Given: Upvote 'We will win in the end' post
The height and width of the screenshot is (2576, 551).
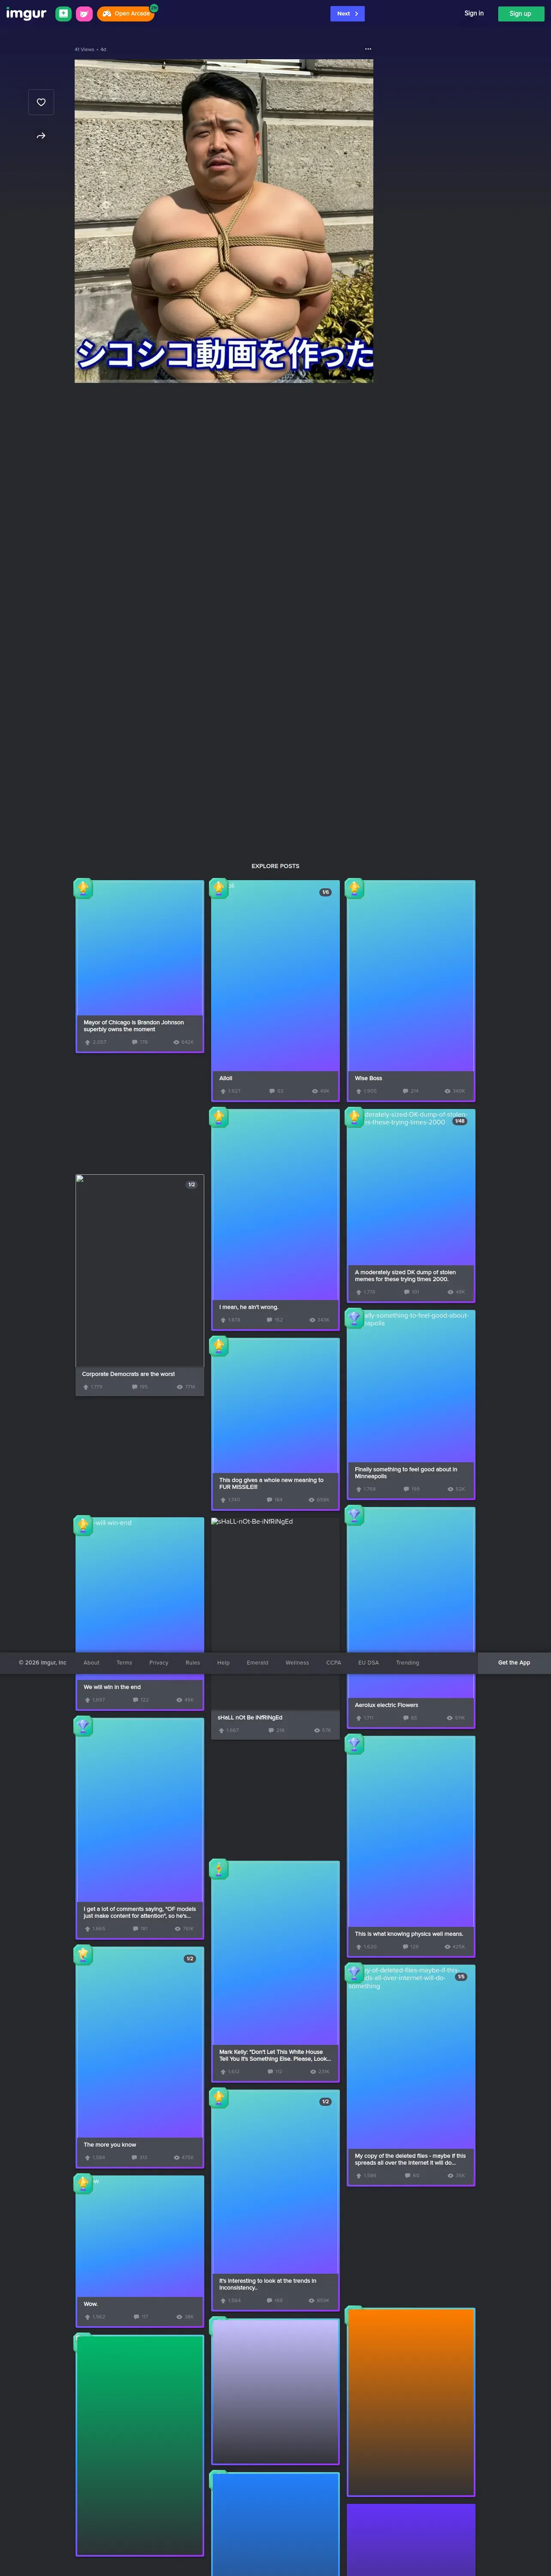Looking at the screenshot, I should [88, 1700].
